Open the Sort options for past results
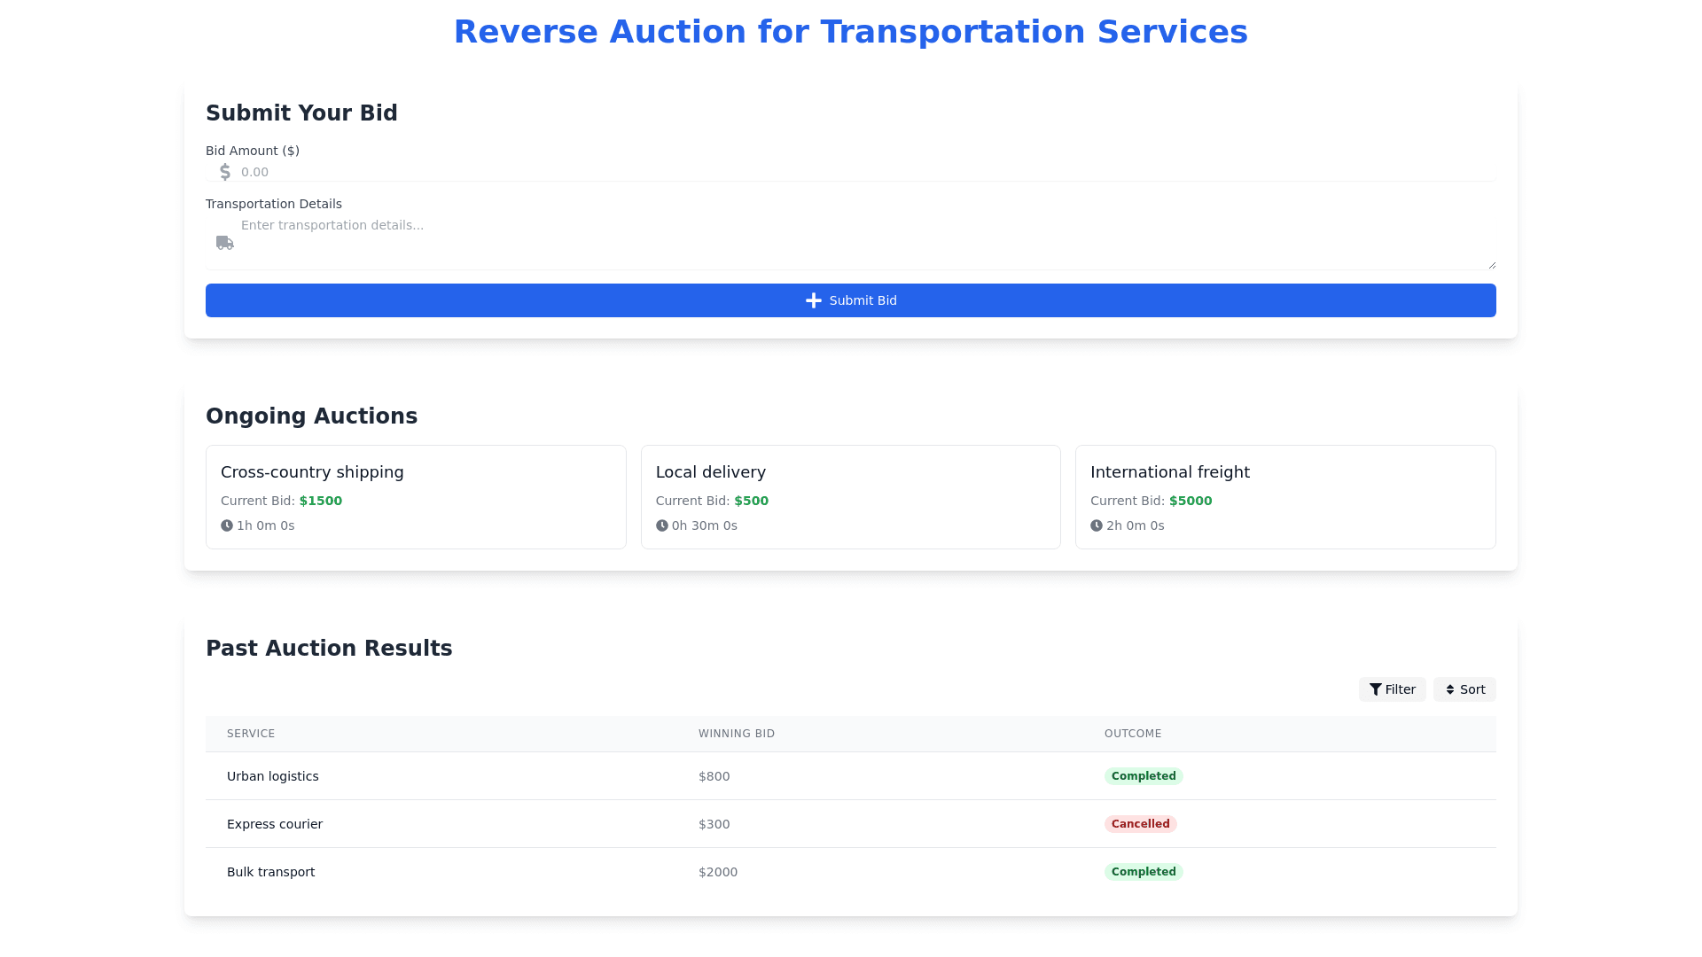This screenshot has width=1702, height=957. [x=1464, y=689]
